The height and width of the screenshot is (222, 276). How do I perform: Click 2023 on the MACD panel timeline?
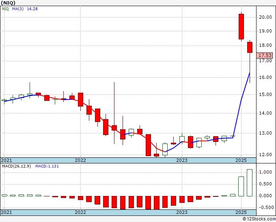(182, 212)
